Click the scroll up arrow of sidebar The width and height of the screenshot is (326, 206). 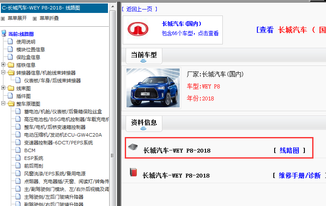112,6
